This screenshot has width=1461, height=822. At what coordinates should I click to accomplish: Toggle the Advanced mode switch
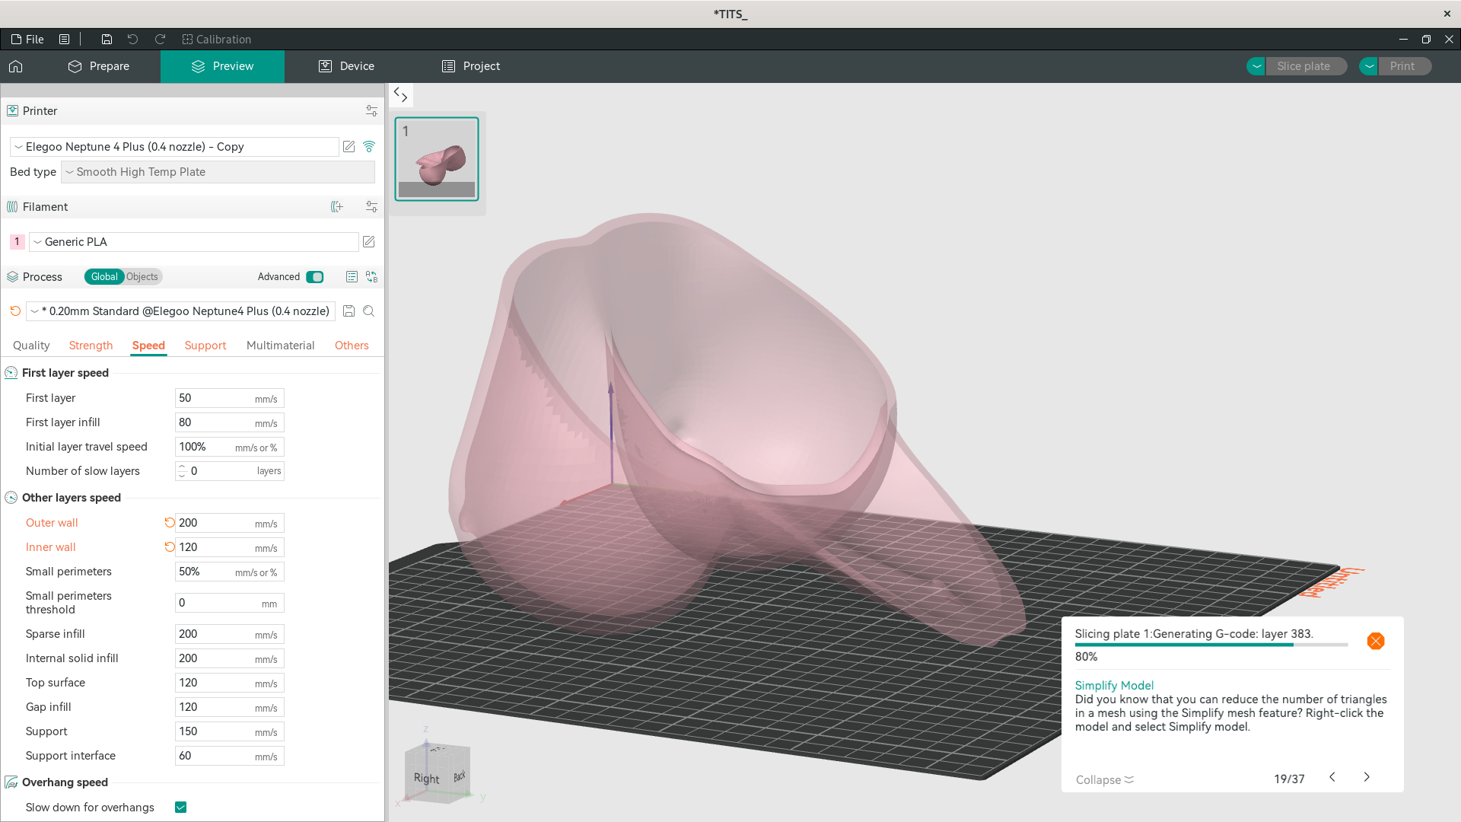(x=314, y=277)
